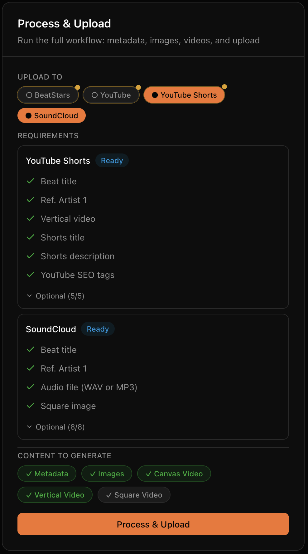Enable BeatStars as an upload destination
Viewport: 308px width, 554px height.
coord(47,95)
